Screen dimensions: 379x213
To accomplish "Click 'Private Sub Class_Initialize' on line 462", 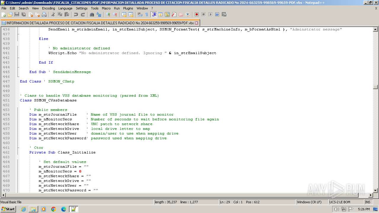I will tap(62, 152).
